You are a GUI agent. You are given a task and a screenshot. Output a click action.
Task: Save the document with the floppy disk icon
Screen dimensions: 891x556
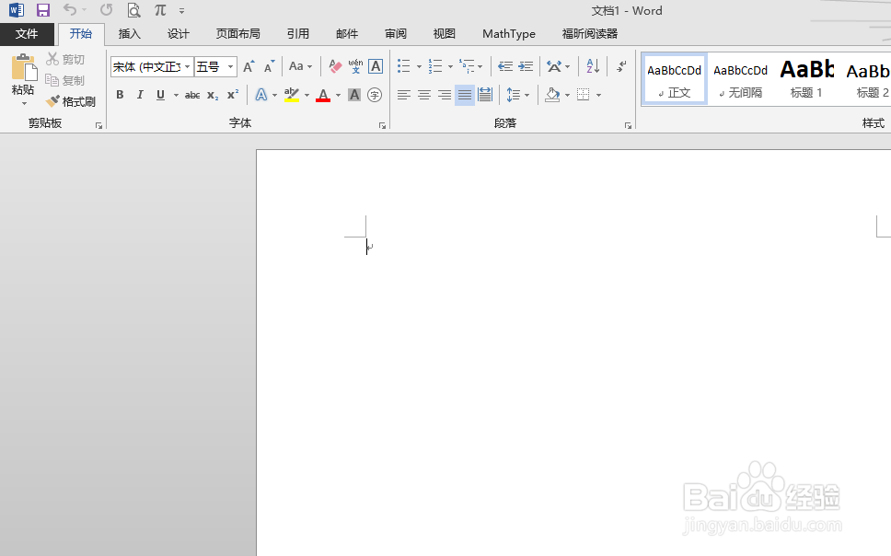[x=42, y=10]
